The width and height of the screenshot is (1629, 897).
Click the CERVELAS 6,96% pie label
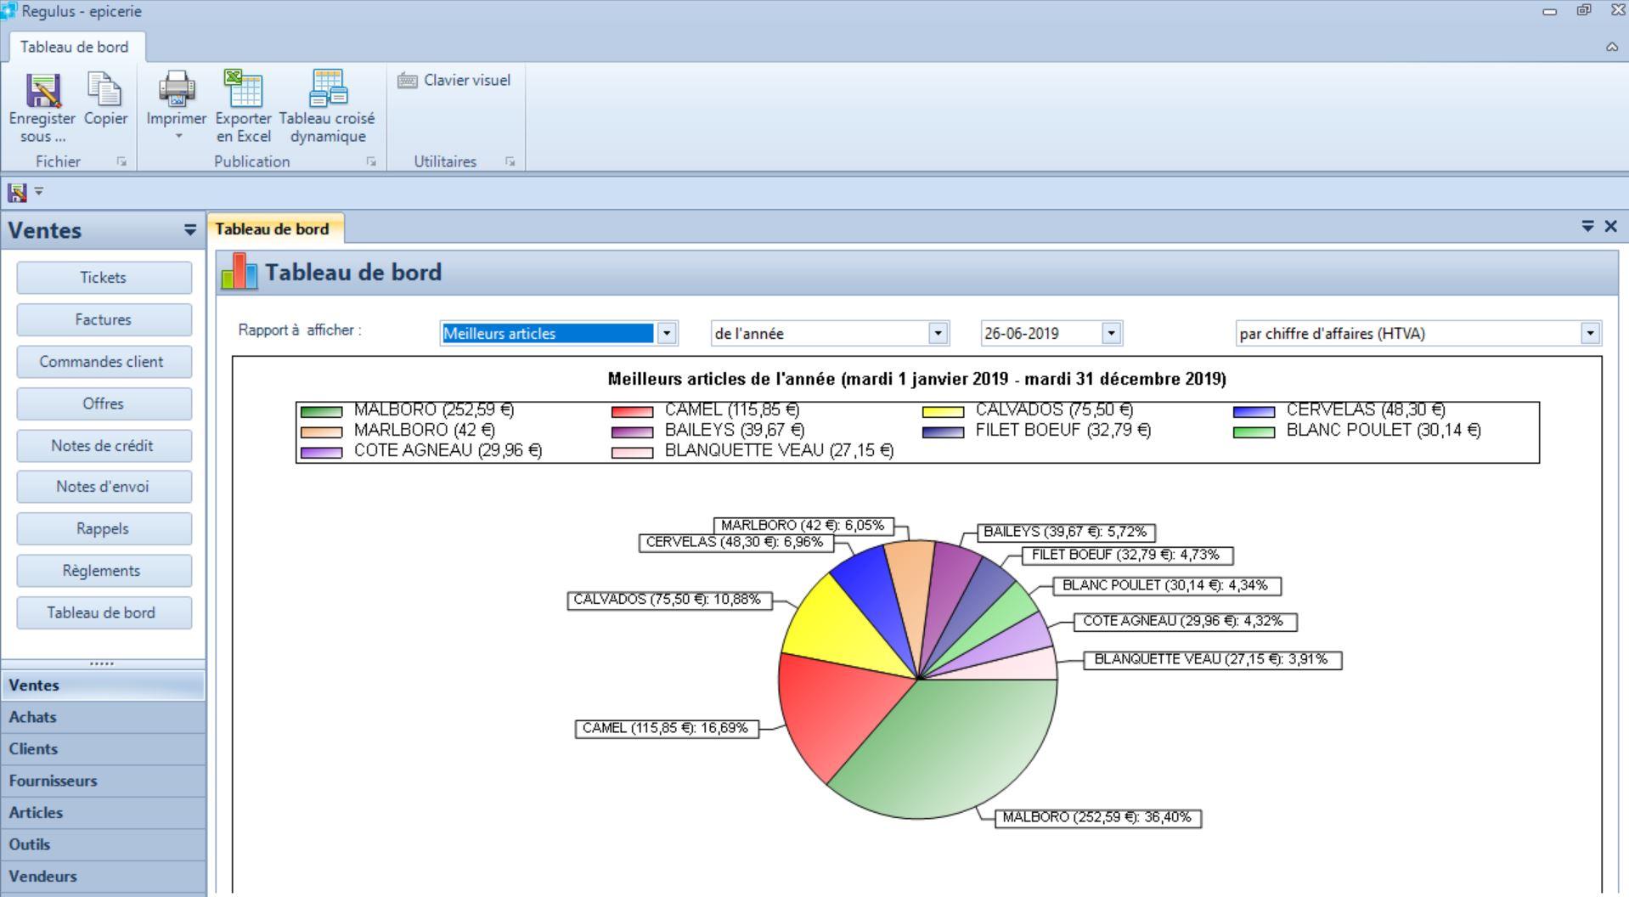tap(736, 543)
